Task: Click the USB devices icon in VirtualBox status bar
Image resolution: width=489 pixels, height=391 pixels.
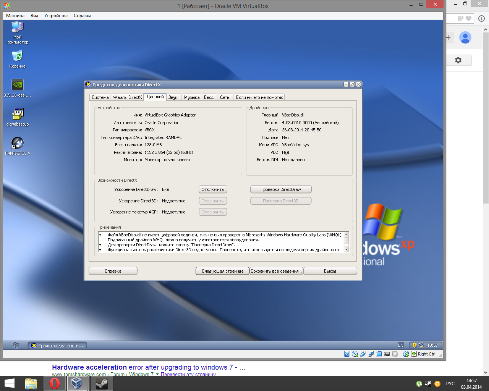Action: pyautogui.click(x=363, y=354)
